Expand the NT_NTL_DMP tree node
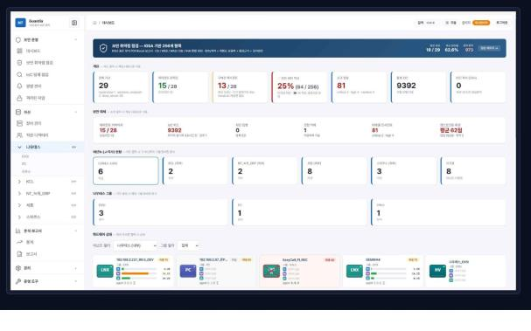 [19, 193]
